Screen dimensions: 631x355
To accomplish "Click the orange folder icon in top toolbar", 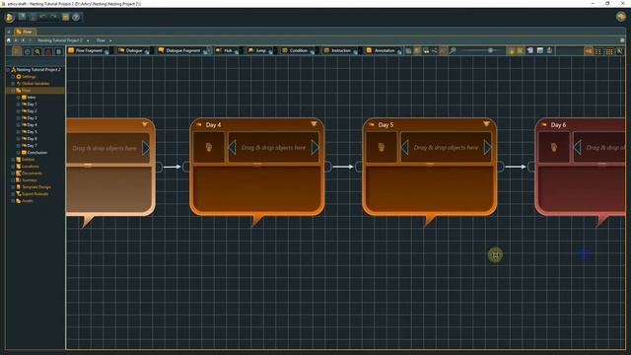I will (65, 17).
